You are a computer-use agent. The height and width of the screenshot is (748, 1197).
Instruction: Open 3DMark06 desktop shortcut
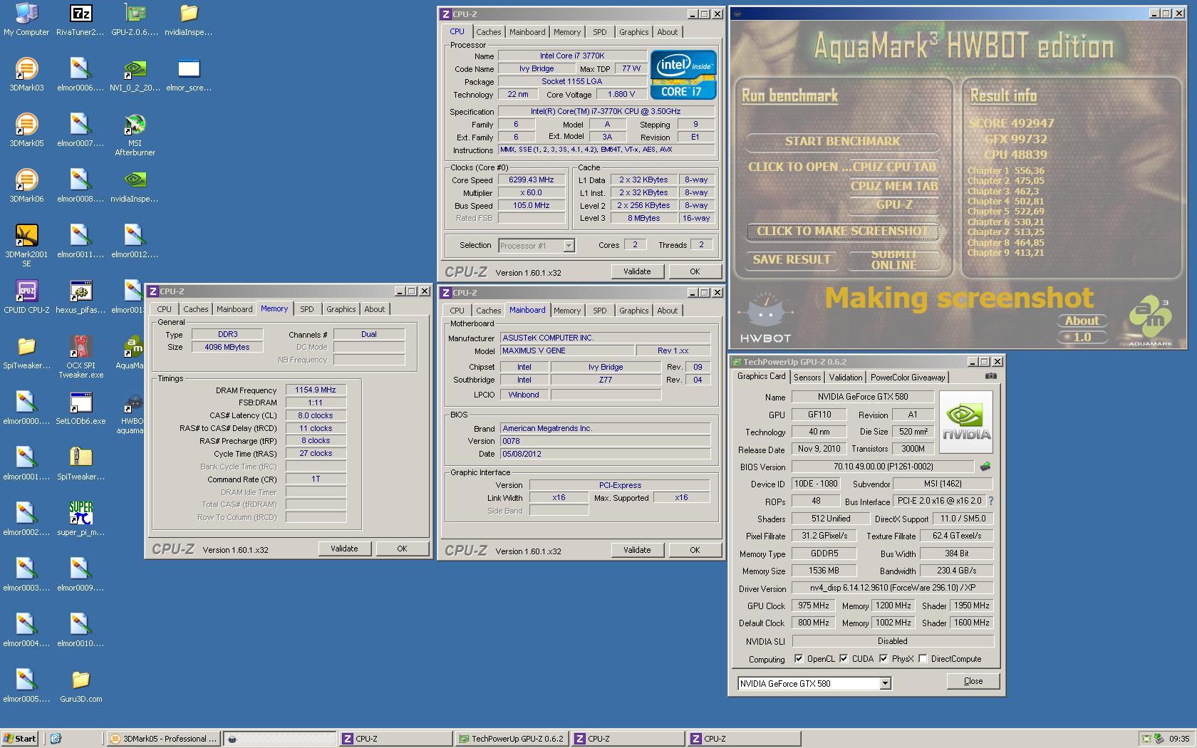coord(26,186)
